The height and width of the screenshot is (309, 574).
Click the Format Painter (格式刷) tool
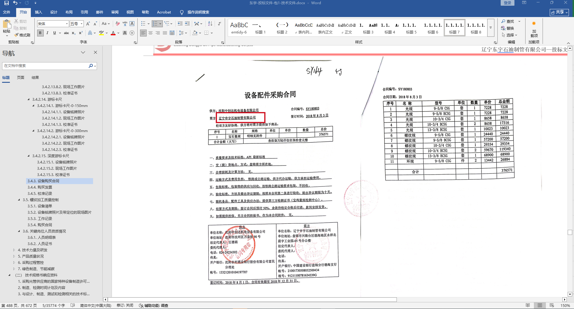pyautogui.click(x=22, y=35)
